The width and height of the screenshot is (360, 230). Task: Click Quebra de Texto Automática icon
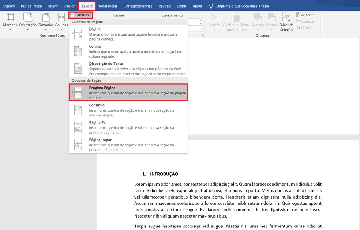(x=236, y=17)
